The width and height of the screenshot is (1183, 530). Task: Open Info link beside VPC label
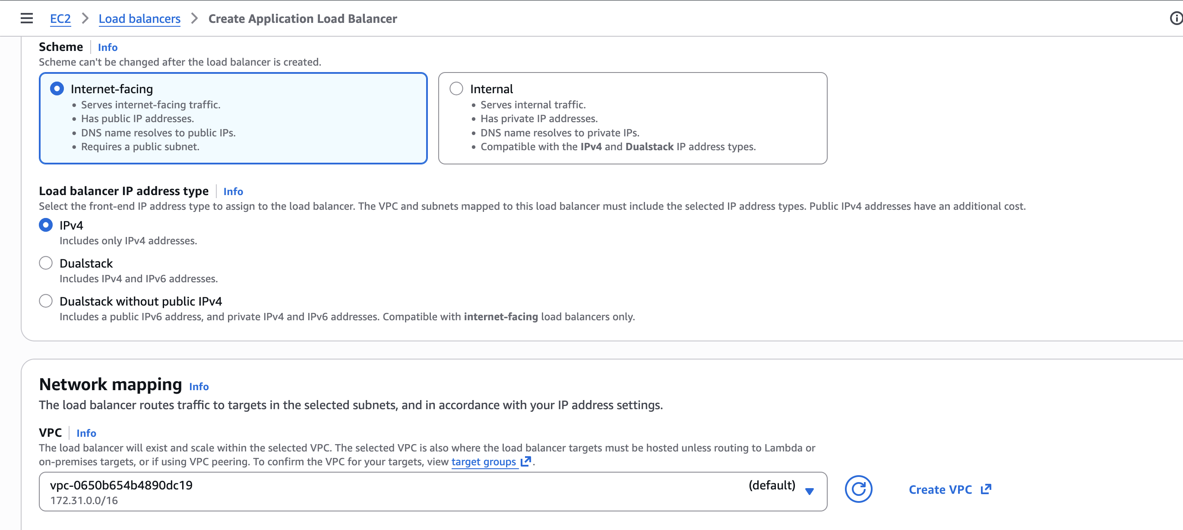click(86, 433)
